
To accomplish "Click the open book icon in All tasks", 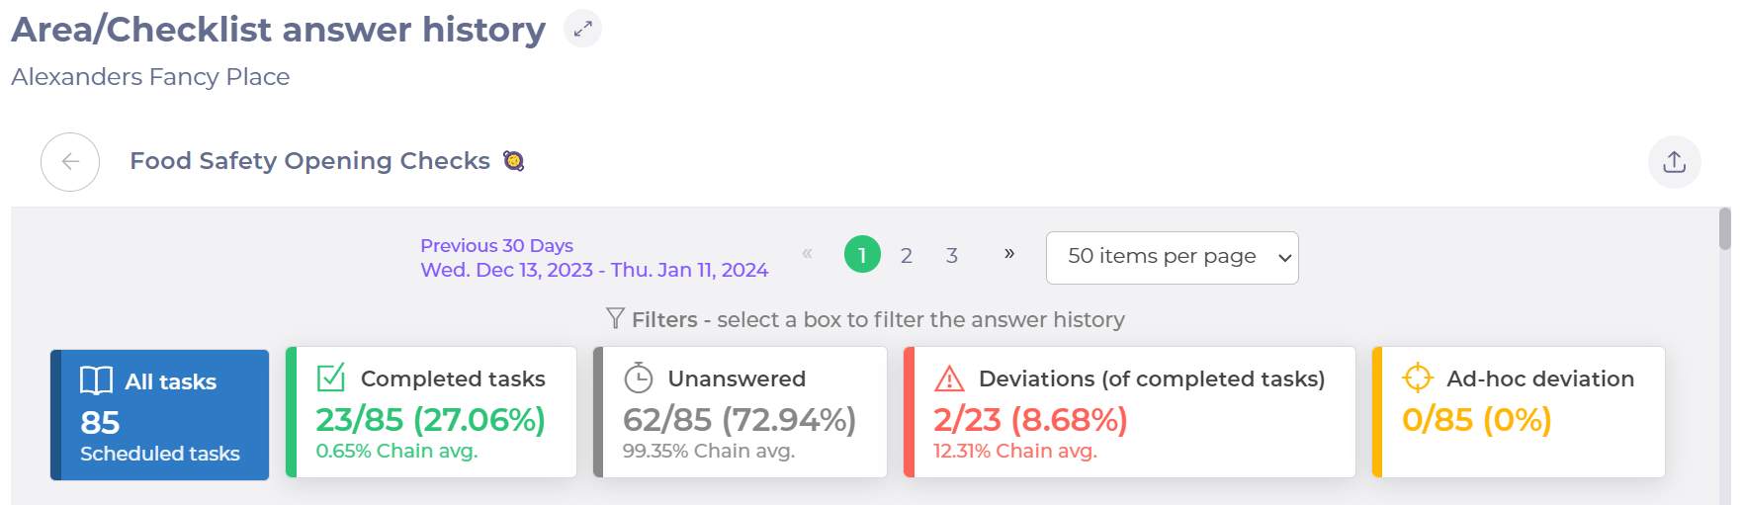I will click(x=96, y=380).
